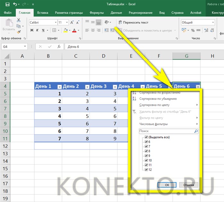Image resolution: width=224 pixels, height=202 pixels.
Task: Toggle the (Выделить все) checkbox
Action: tap(146, 137)
